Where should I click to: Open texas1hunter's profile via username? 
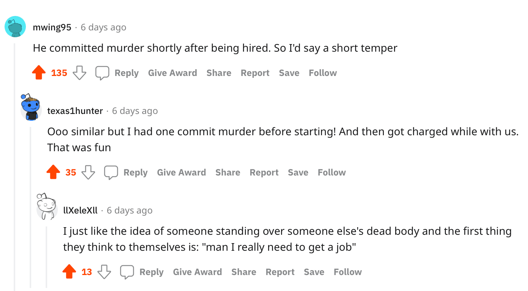tap(75, 111)
